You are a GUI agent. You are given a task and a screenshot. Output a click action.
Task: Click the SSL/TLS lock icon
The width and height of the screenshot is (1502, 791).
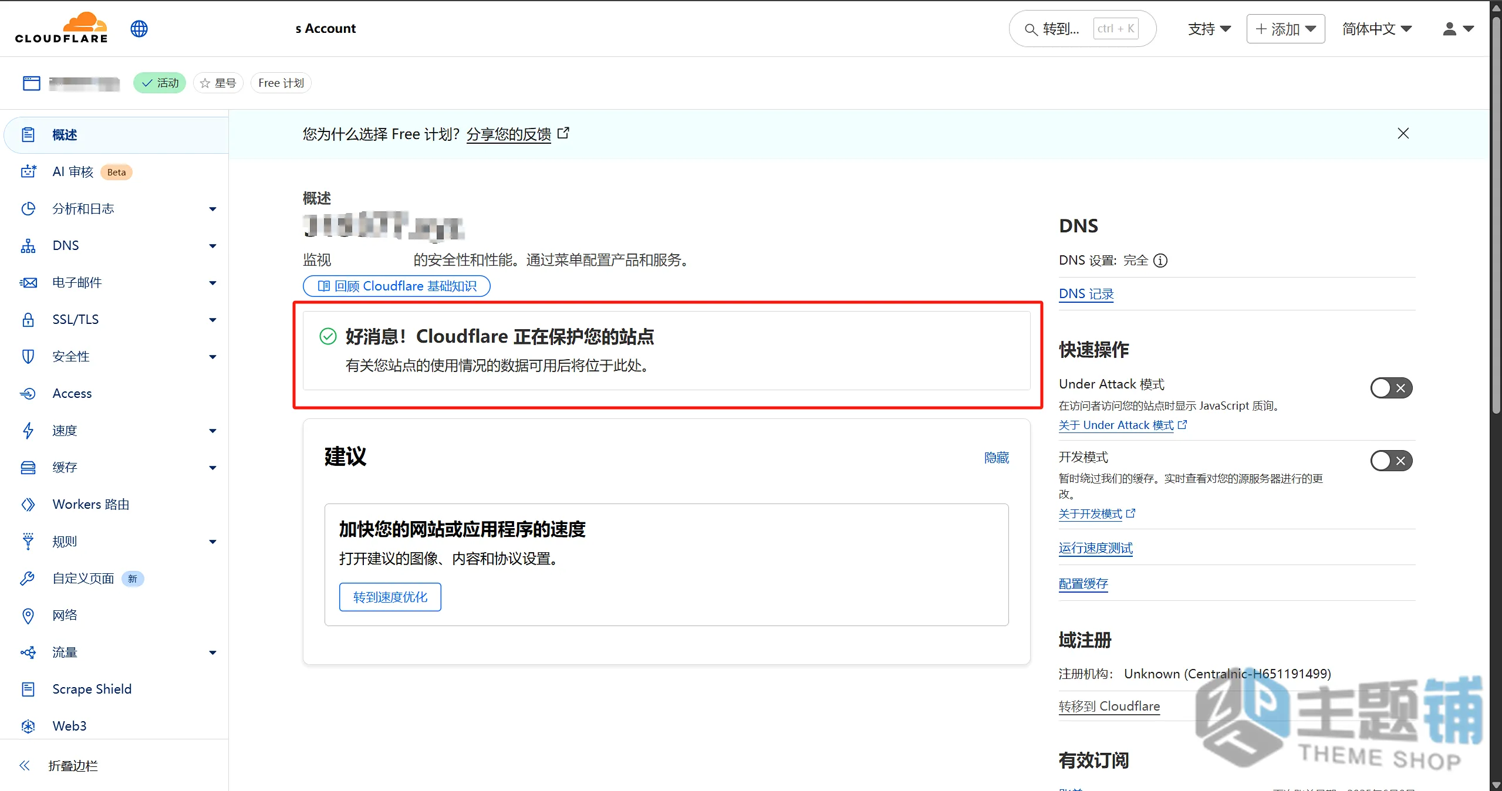pyautogui.click(x=28, y=320)
